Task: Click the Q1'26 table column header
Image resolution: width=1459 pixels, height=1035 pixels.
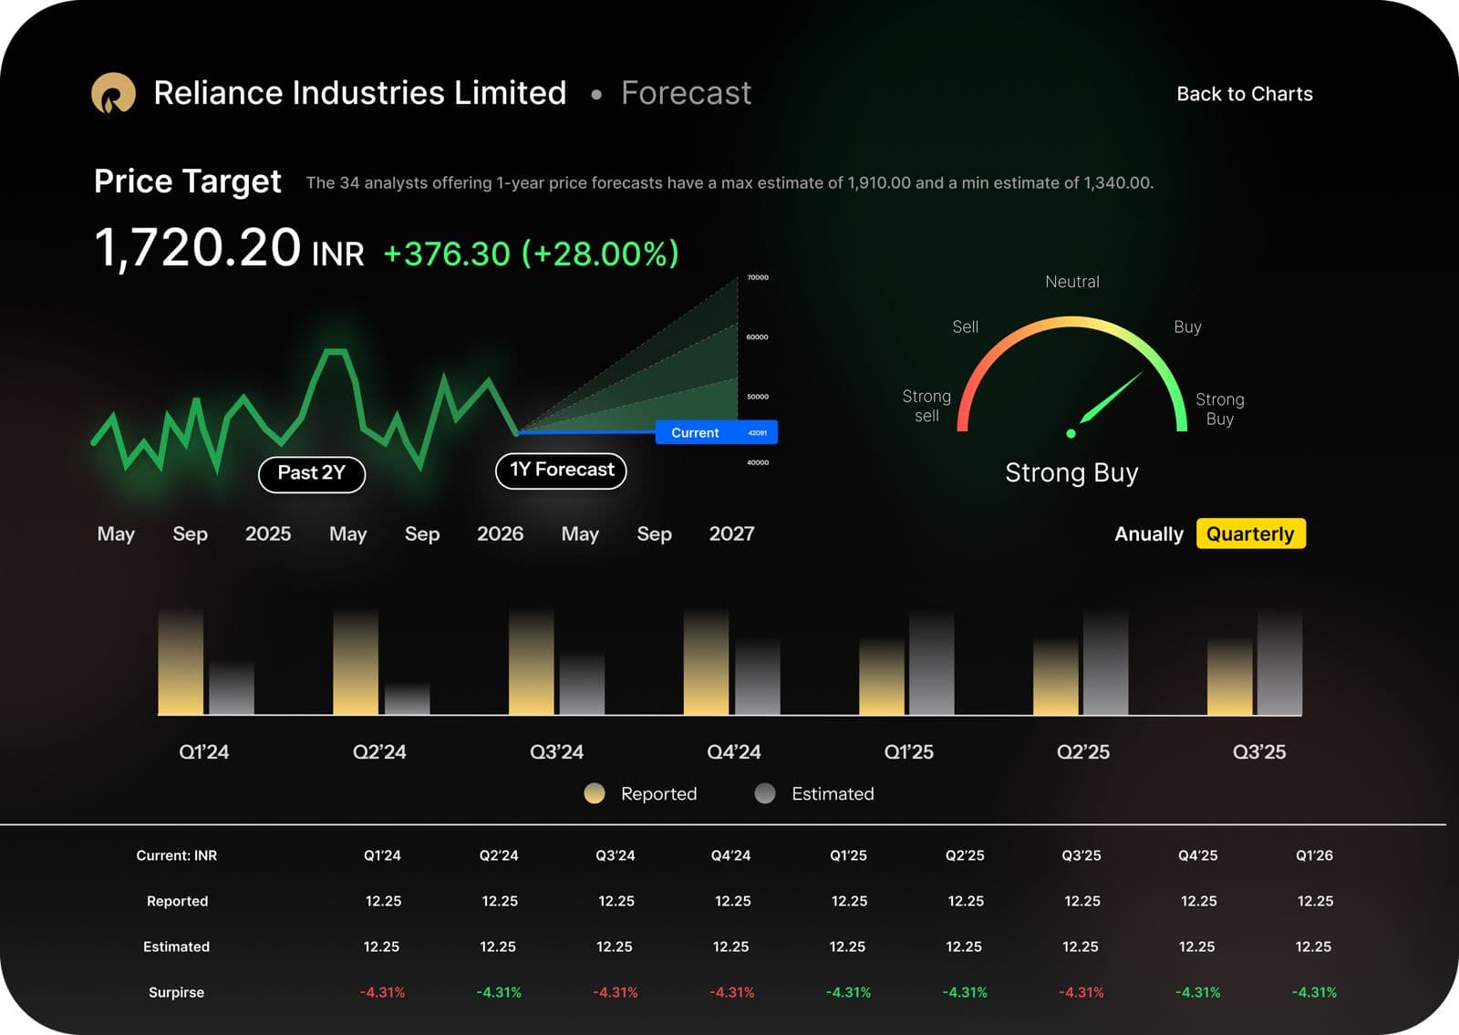Action: [1314, 855]
